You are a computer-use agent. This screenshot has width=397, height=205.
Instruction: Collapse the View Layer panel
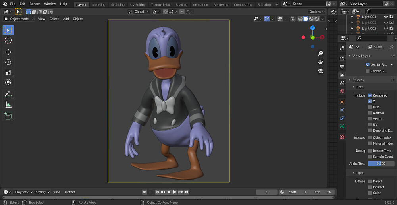tap(350, 56)
